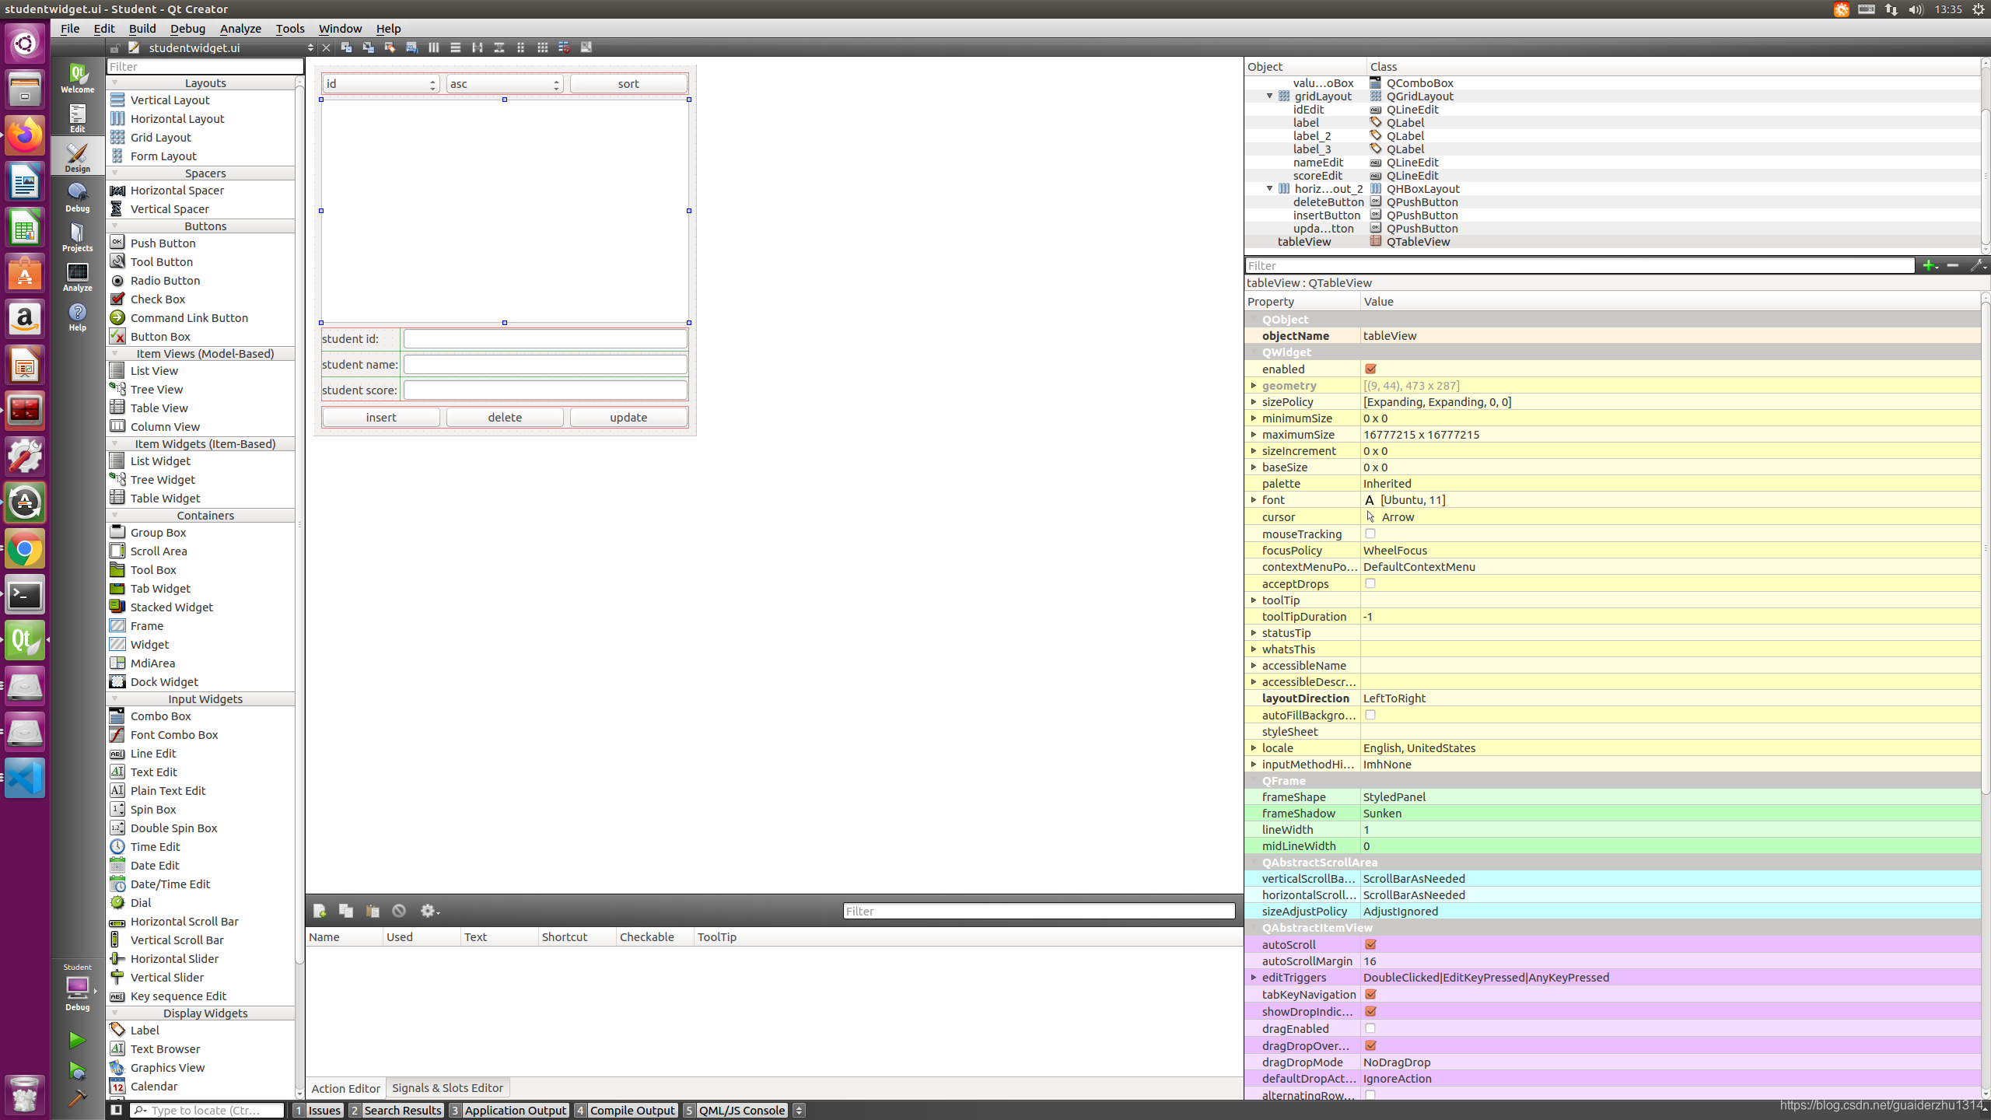
Task: Select the Signals & Slots Editor tab
Action: pyautogui.click(x=447, y=1087)
